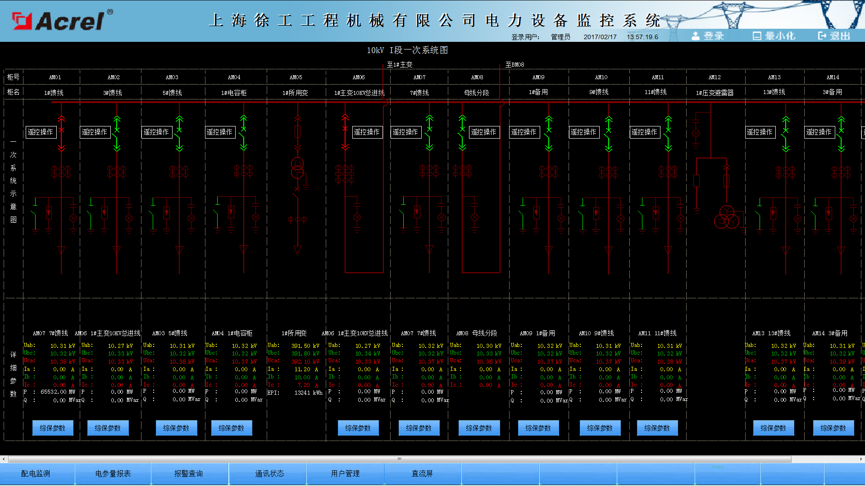Image resolution: width=865 pixels, height=486 pixels.
Task: Click 遥控操作 for AM01 1#馈线
Action: pos(41,132)
